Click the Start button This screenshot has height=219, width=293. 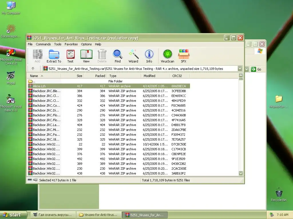tap(13, 215)
